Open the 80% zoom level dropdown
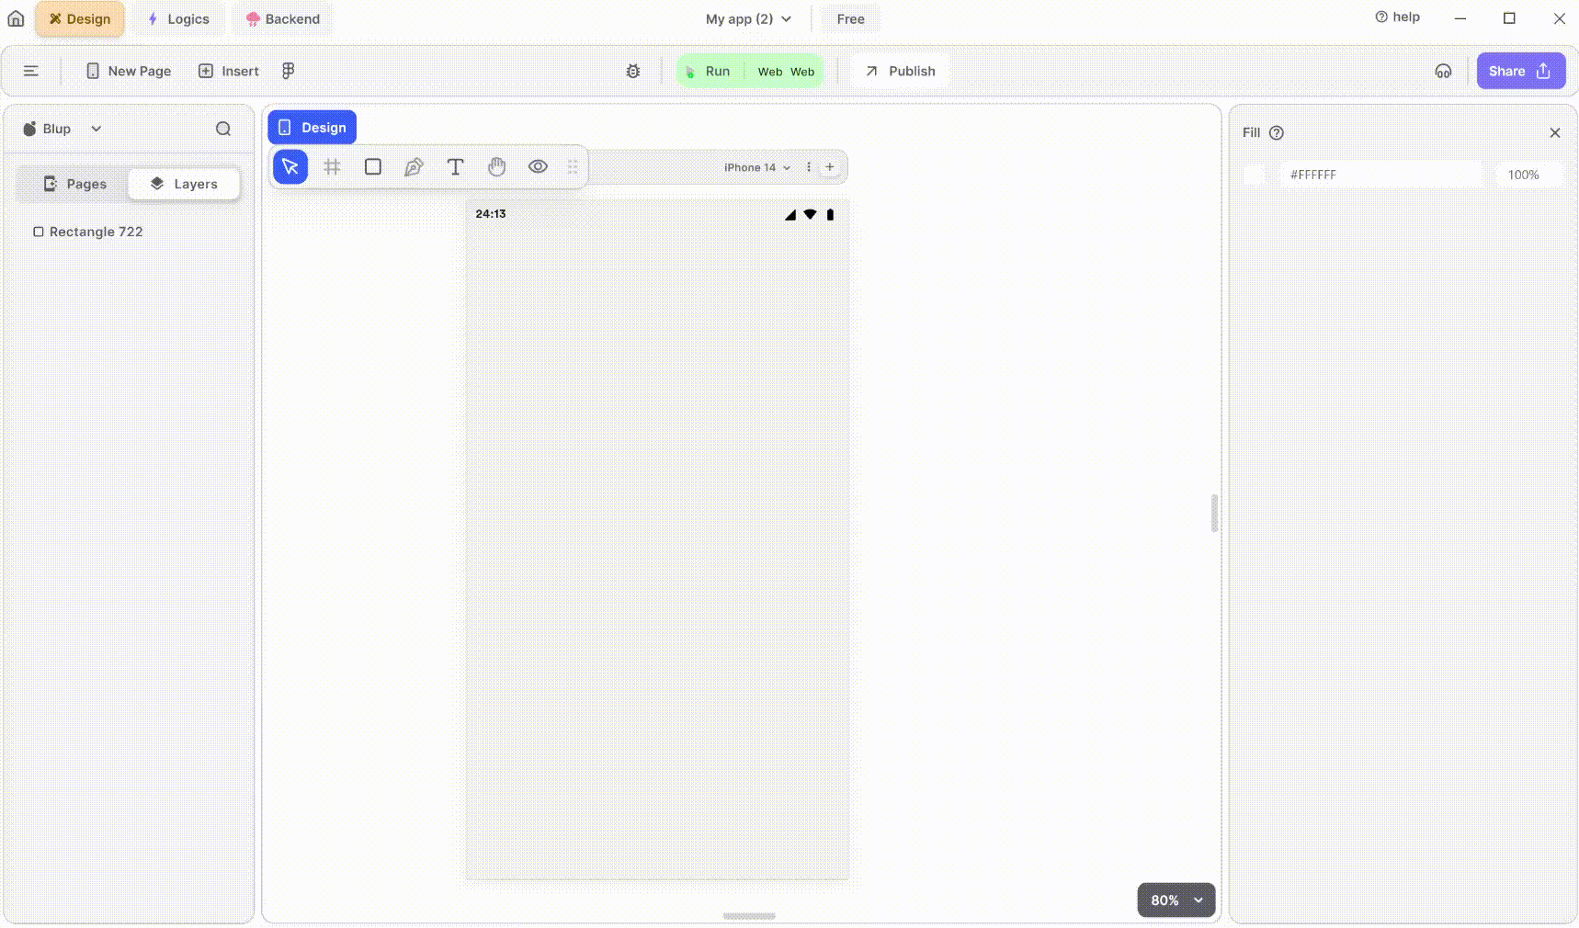1579x928 pixels. point(1176,900)
